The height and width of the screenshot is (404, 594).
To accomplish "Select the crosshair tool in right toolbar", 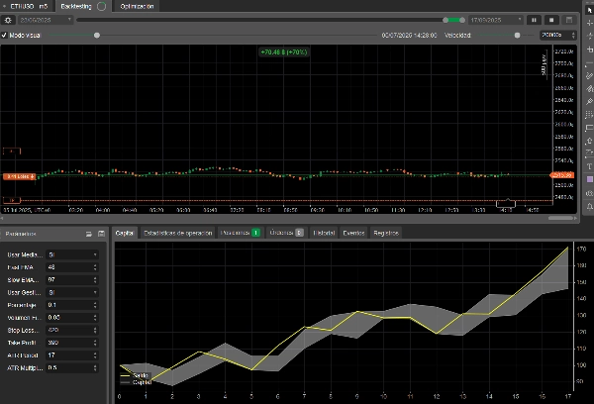I will tap(589, 24).
